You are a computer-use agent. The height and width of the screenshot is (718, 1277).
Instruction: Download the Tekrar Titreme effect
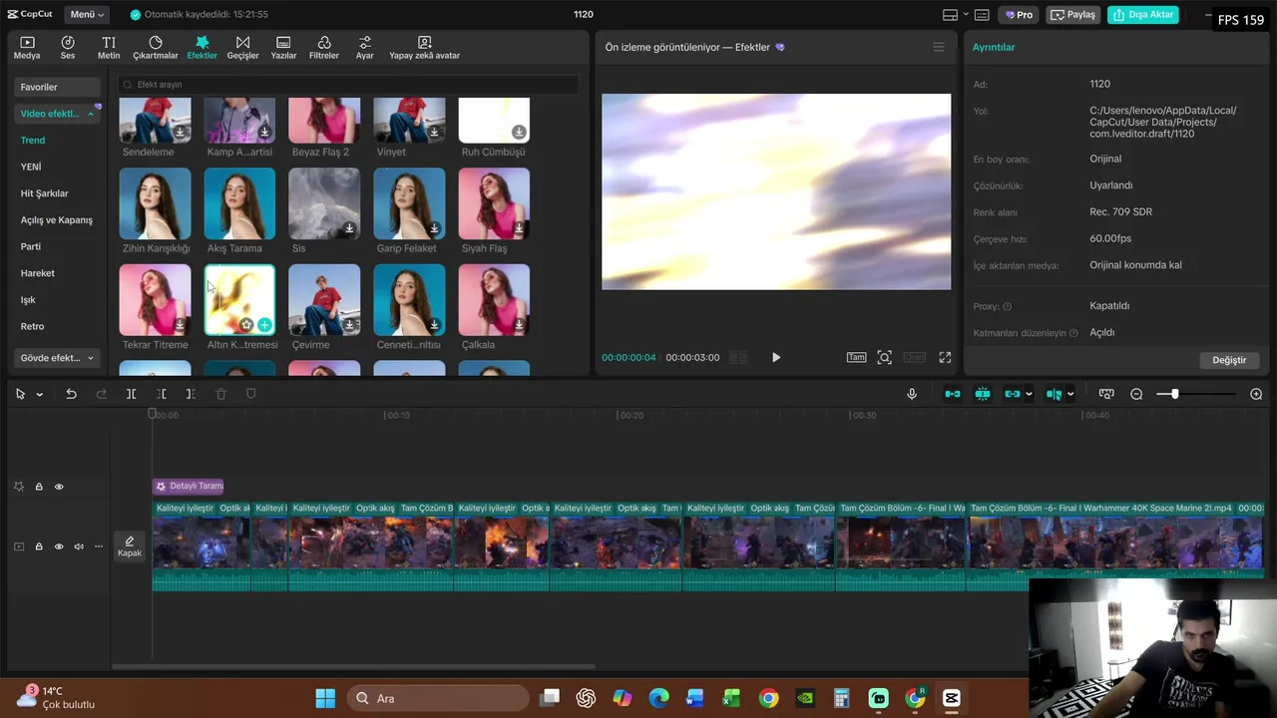point(180,325)
